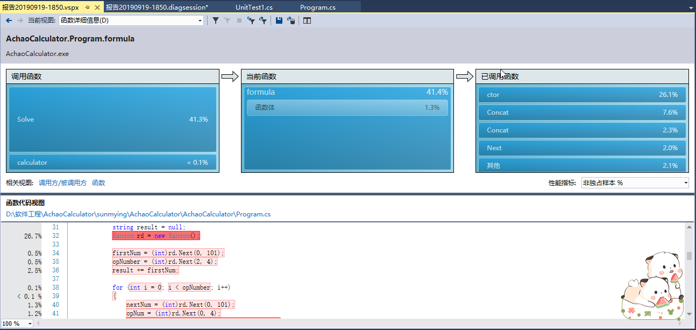
Task: Click the stop square icon in toolbar
Action: point(239,20)
